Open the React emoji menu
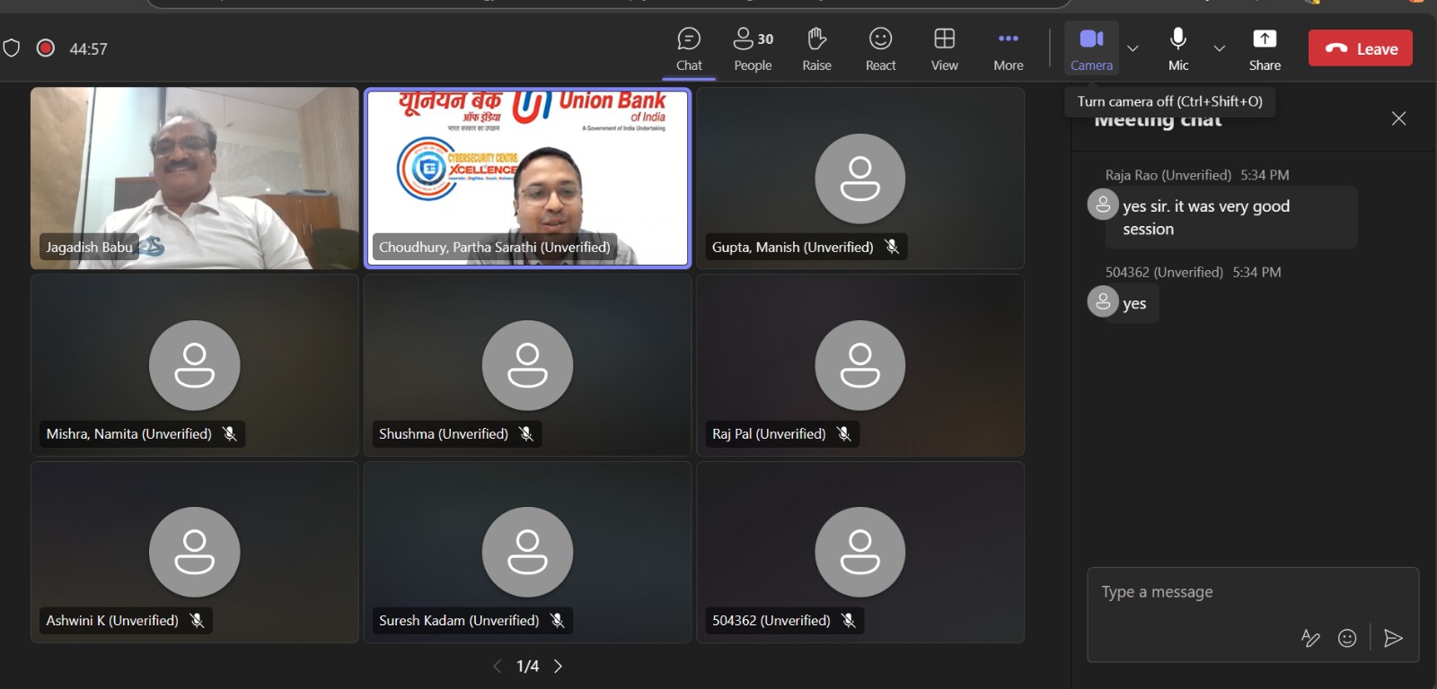This screenshot has height=689, width=1437. (x=880, y=48)
